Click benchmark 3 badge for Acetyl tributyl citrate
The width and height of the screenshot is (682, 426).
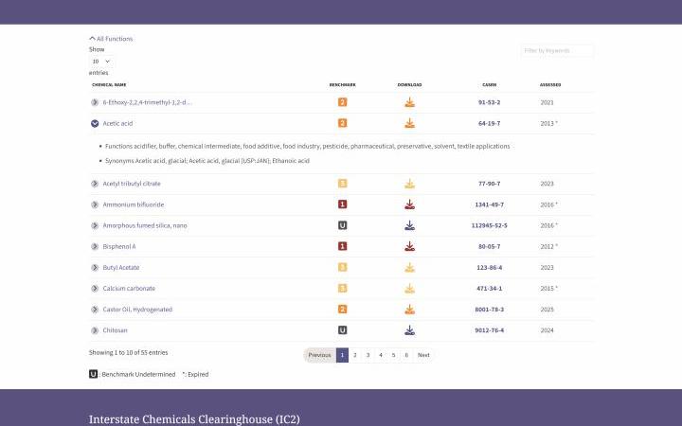coord(342,184)
